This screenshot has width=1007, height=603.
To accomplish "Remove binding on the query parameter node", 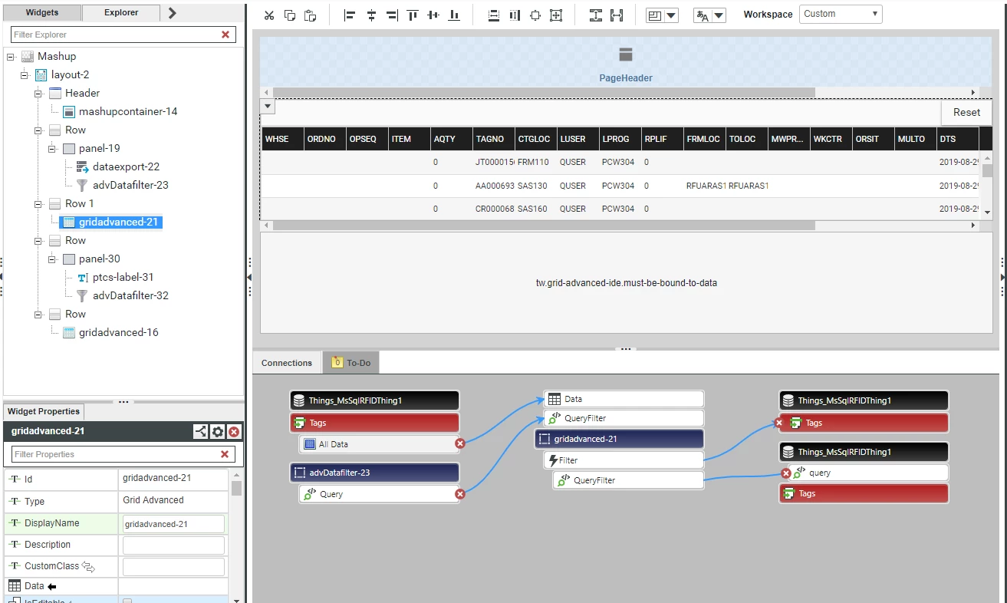I will pyautogui.click(x=786, y=473).
